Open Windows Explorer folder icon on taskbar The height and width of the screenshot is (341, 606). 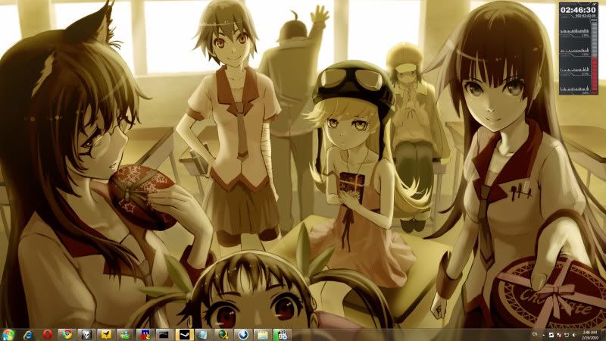[262, 335]
